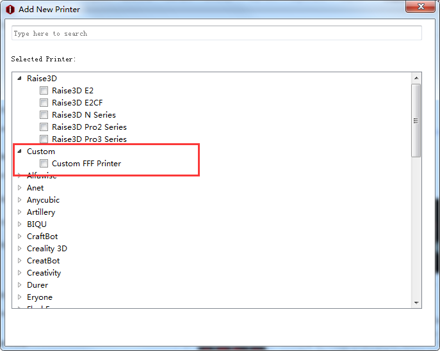Expand the CraftBot printer group
Screen dimensions: 440x351
pos(19,236)
